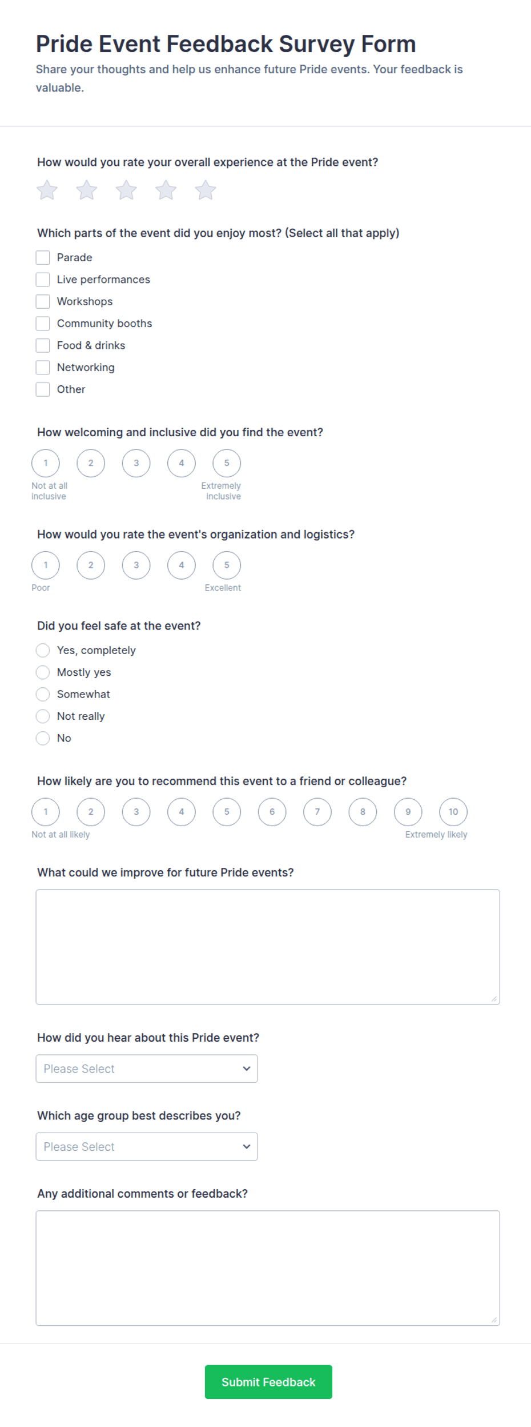Pick 4 for organization and logistics
531x1427 pixels.
182,565
